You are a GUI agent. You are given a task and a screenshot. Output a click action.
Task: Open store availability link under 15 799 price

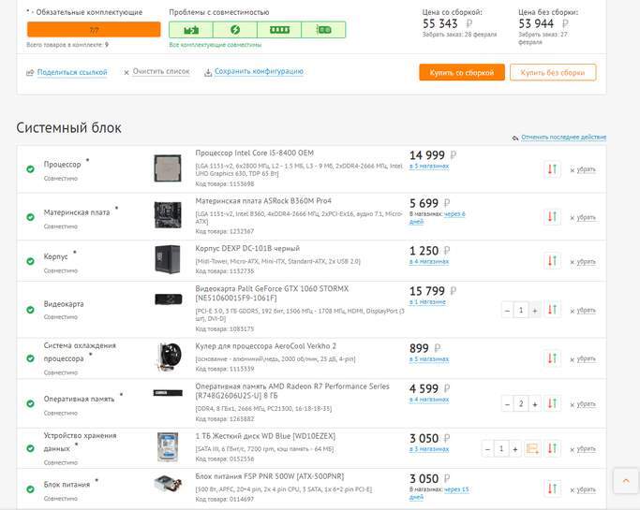[427, 301]
